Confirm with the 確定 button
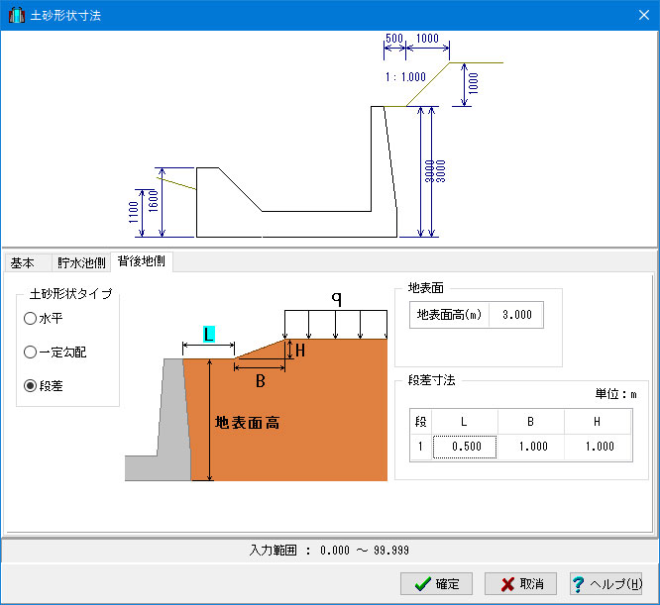 [436, 583]
